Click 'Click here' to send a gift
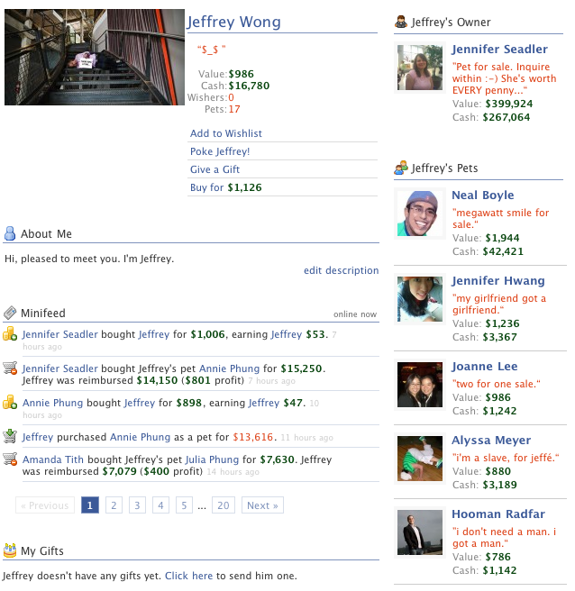 188,576
